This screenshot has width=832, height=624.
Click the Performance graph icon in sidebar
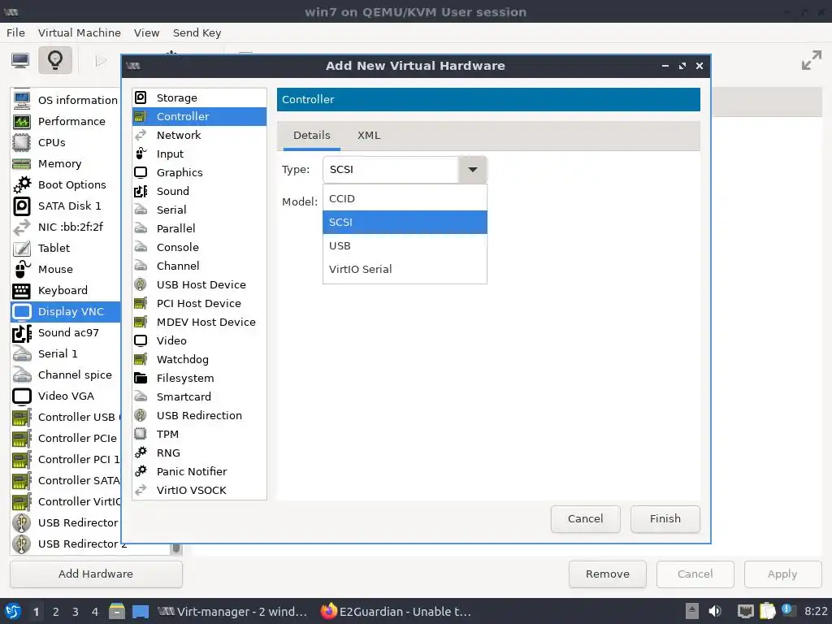coord(22,122)
